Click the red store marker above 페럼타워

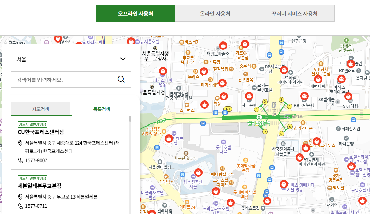pyautogui.click(x=318, y=79)
